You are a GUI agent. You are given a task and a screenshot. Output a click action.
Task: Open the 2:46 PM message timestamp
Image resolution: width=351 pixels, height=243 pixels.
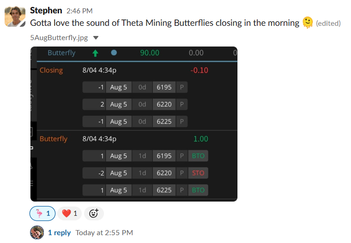coord(79,11)
